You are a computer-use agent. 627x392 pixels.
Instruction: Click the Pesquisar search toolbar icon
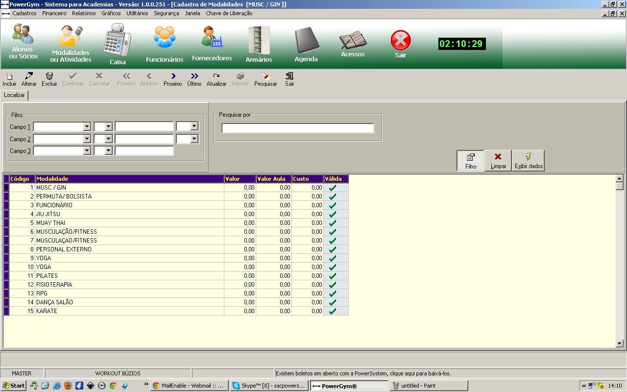[x=265, y=79]
